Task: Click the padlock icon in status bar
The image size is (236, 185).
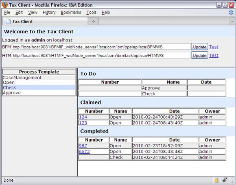Action: [216, 180]
